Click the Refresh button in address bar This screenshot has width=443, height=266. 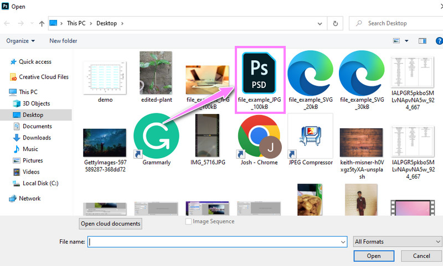pyautogui.click(x=335, y=23)
